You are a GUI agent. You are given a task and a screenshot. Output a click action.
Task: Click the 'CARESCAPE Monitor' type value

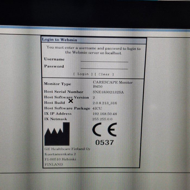[x=113, y=83]
